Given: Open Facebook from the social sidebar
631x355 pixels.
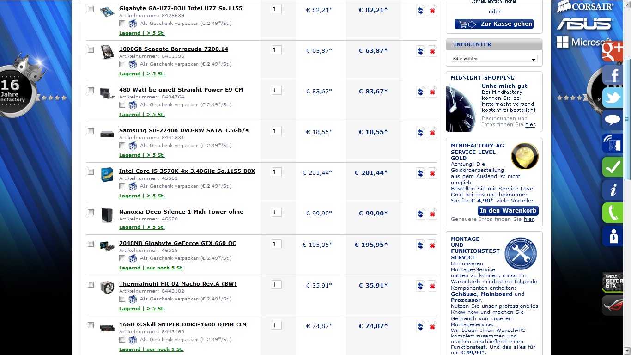Looking at the screenshot, I should pyautogui.click(x=613, y=75).
